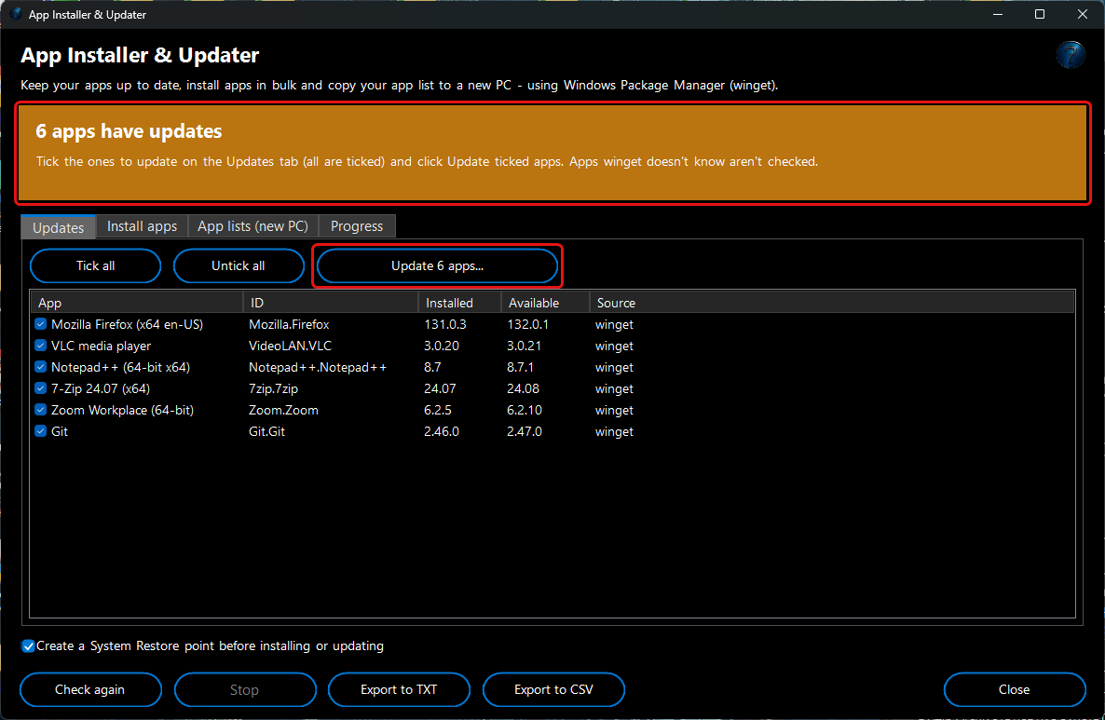Click available version 6.2.10
Image resolution: width=1105 pixels, height=720 pixels.
tap(525, 410)
